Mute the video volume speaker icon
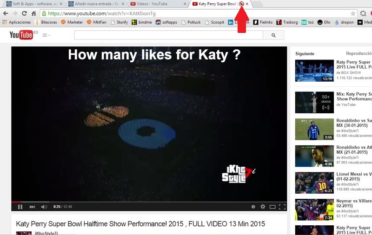372x235 pixels. [44, 207]
